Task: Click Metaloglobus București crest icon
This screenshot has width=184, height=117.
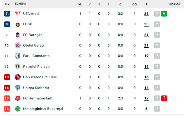Action: [x=18, y=109]
